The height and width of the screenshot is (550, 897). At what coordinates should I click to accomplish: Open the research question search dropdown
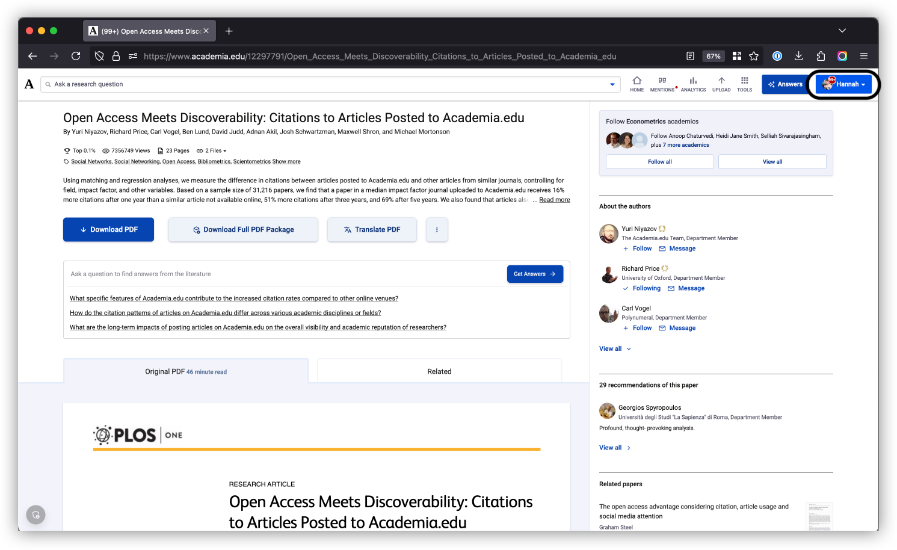(612, 84)
